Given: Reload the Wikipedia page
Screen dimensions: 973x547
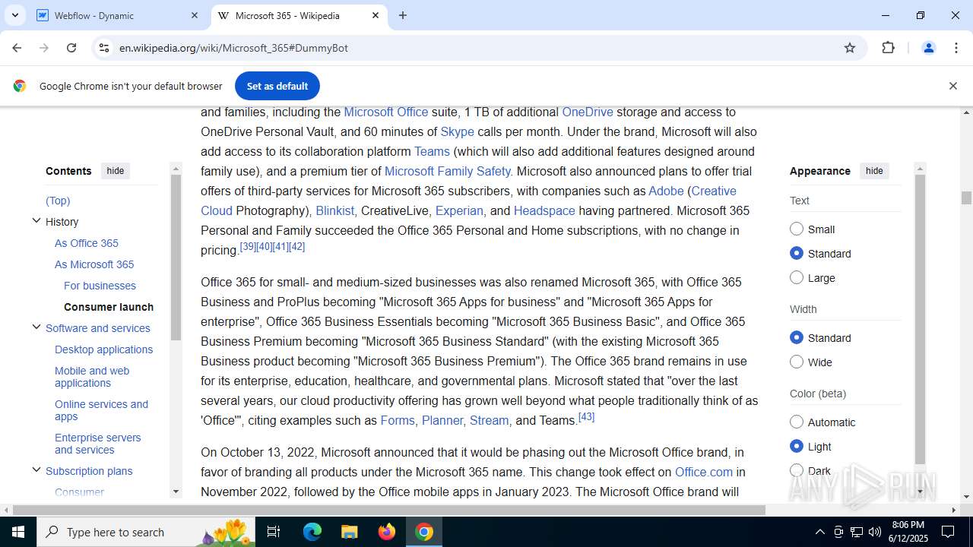Looking at the screenshot, I should pos(71,48).
